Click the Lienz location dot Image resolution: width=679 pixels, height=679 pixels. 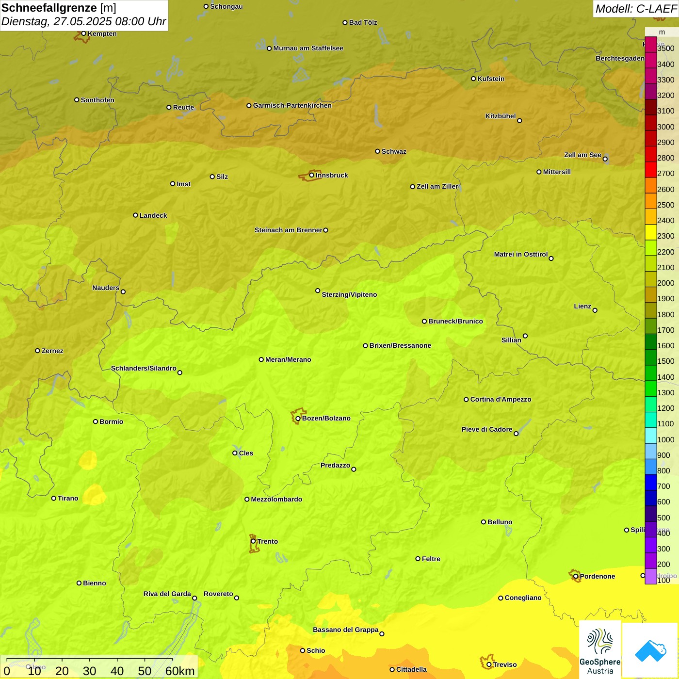coord(595,310)
